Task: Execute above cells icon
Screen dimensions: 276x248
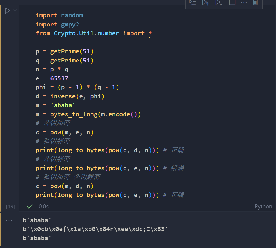Action: pos(205,3)
